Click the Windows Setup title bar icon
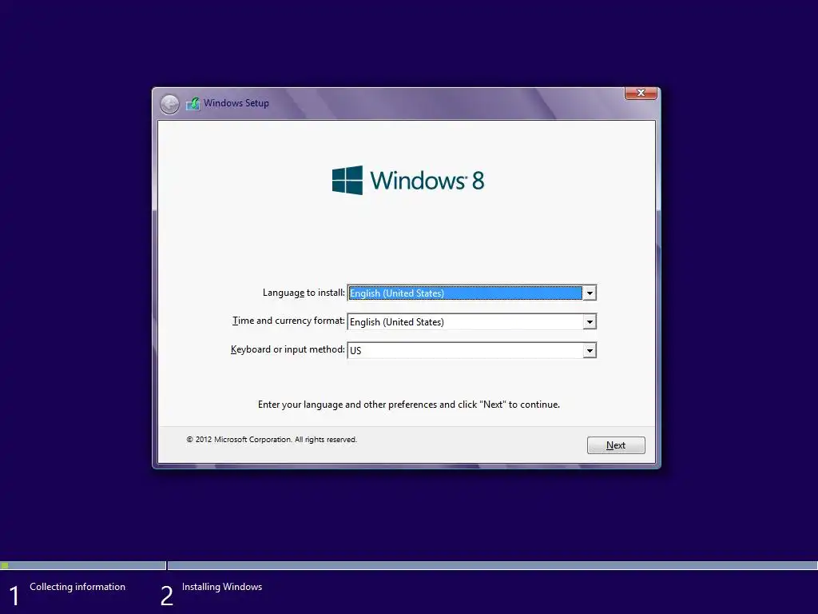Screen dimensions: 818x614 point(193,103)
